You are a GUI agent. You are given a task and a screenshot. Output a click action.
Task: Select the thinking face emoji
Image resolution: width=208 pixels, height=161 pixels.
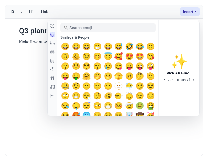(140, 76)
